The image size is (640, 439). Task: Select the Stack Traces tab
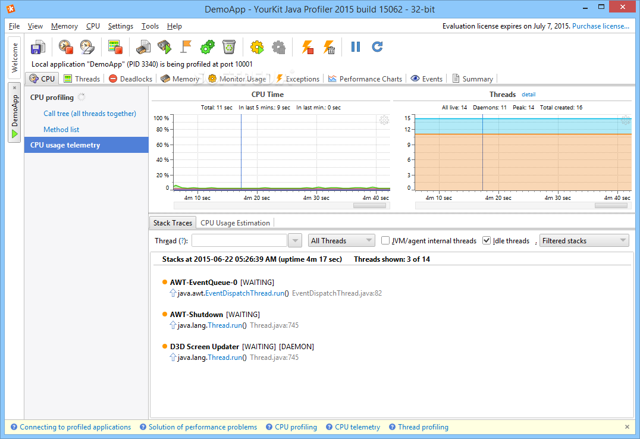click(x=172, y=223)
